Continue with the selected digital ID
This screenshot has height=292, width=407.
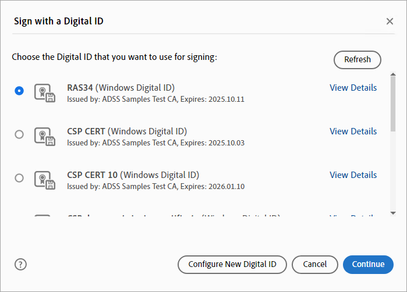point(368,264)
